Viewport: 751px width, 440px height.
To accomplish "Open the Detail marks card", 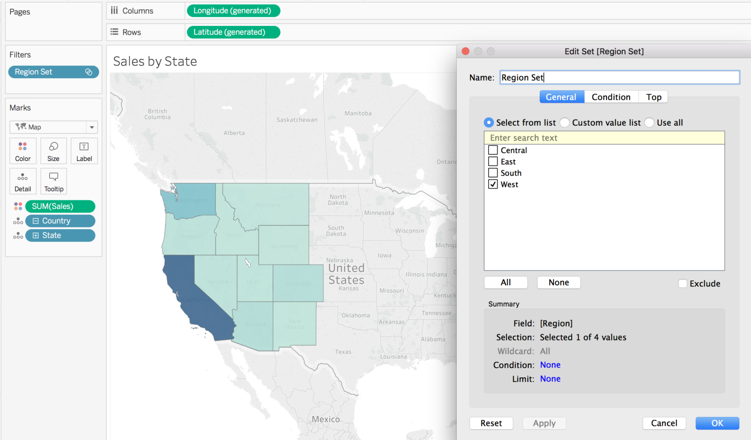I will pyautogui.click(x=23, y=181).
